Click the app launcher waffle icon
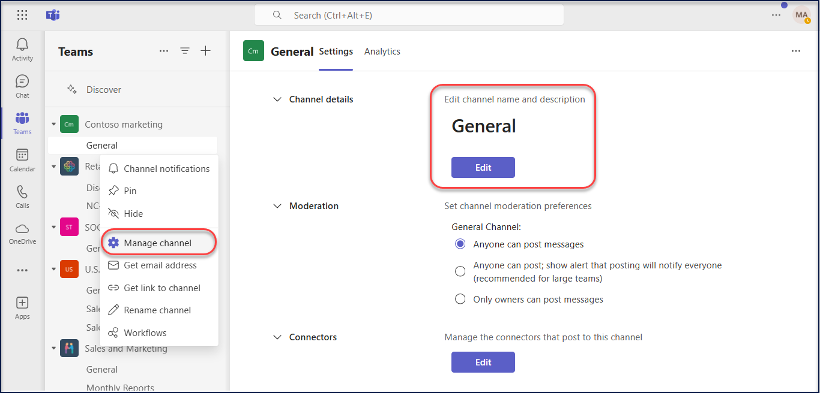This screenshot has height=393, width=820. click(22, 15)
